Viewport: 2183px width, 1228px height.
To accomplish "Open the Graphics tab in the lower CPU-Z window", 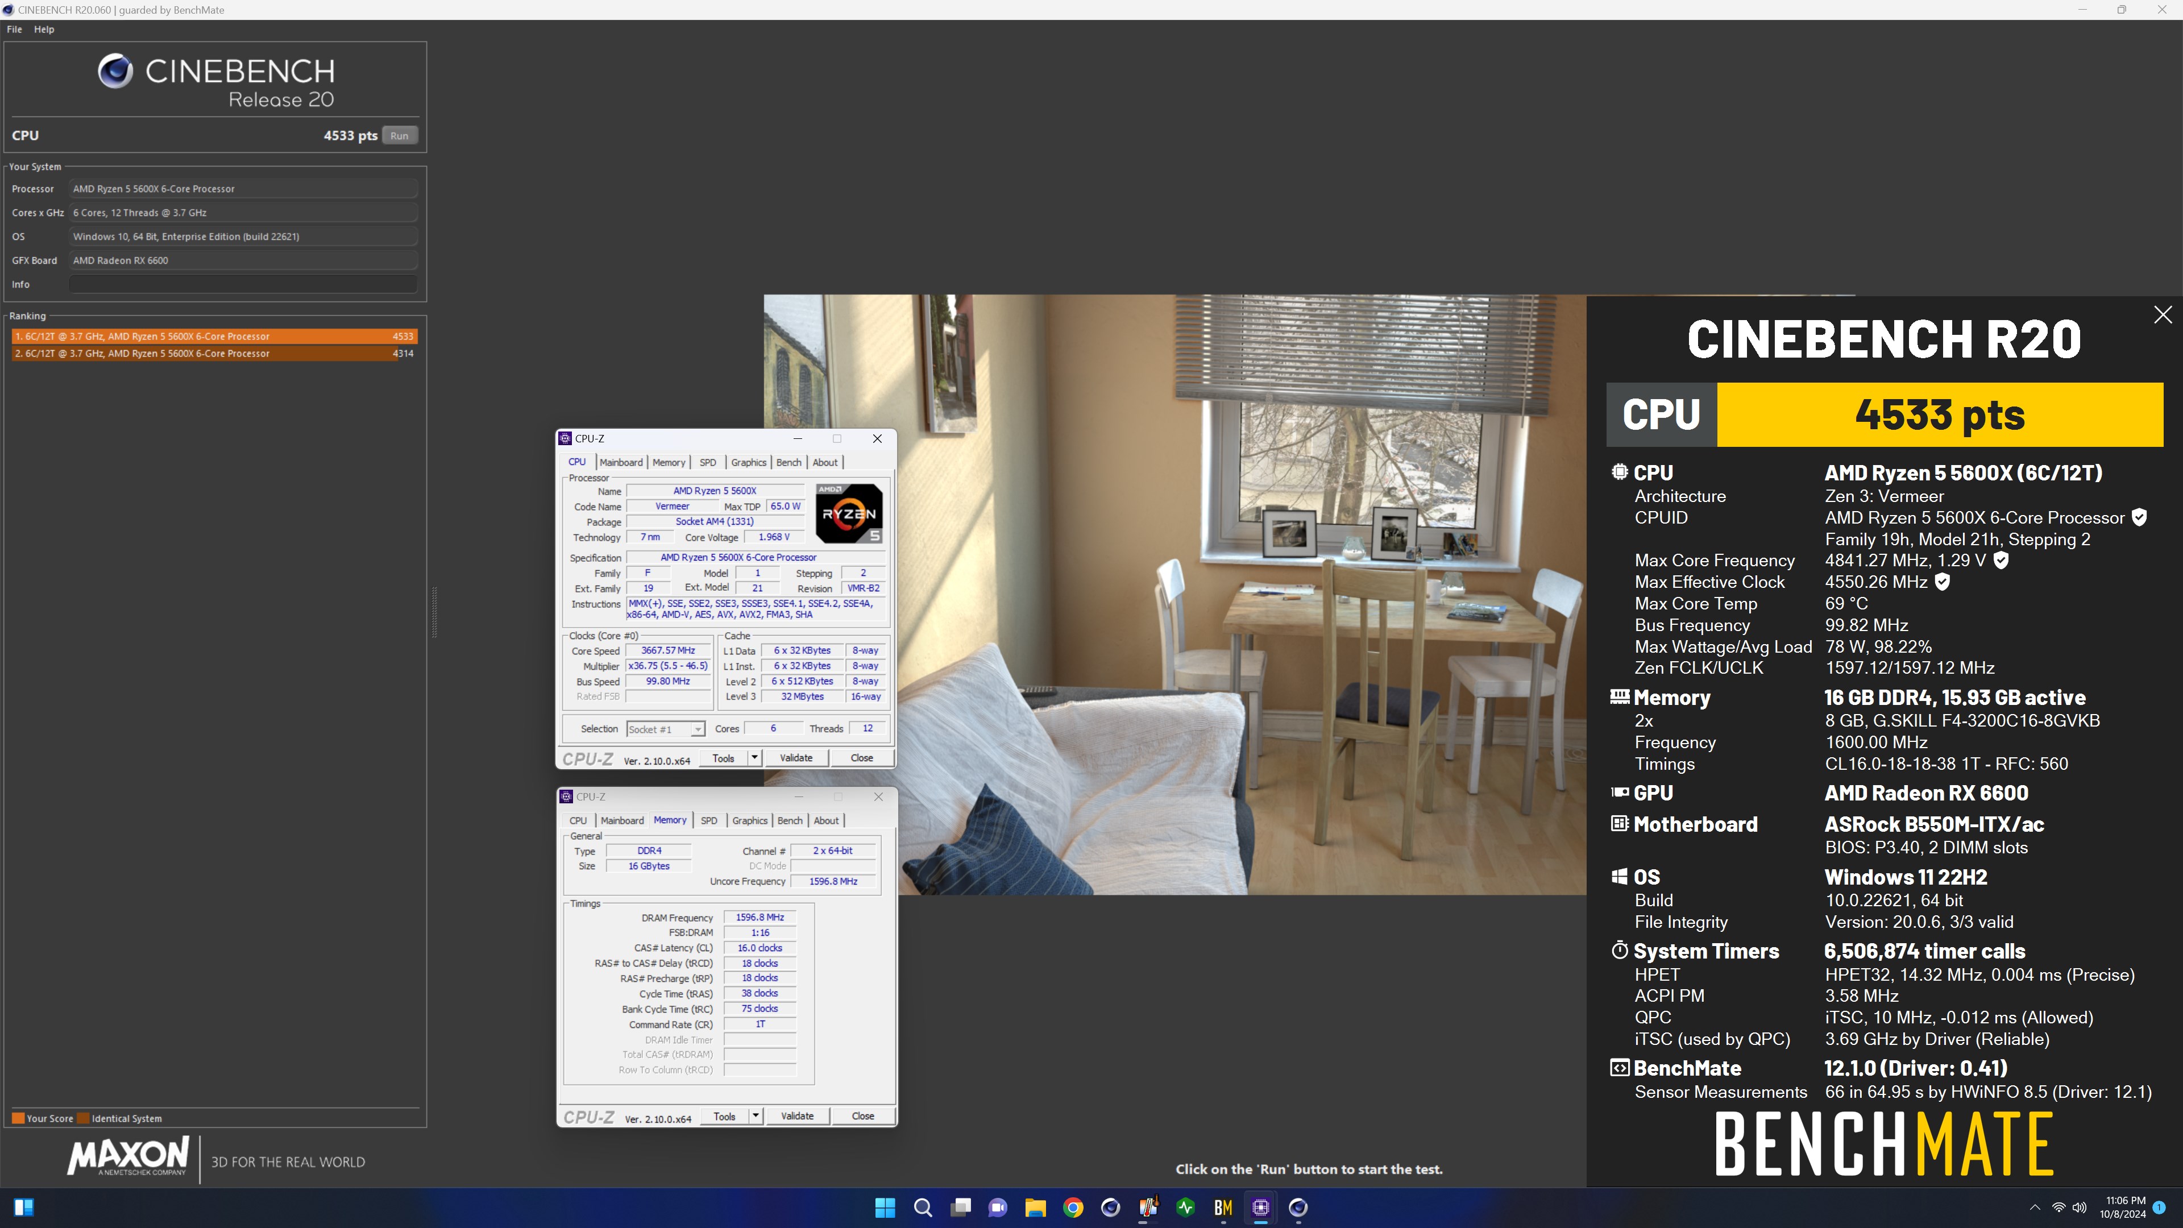I will click(x=750, y=820).
